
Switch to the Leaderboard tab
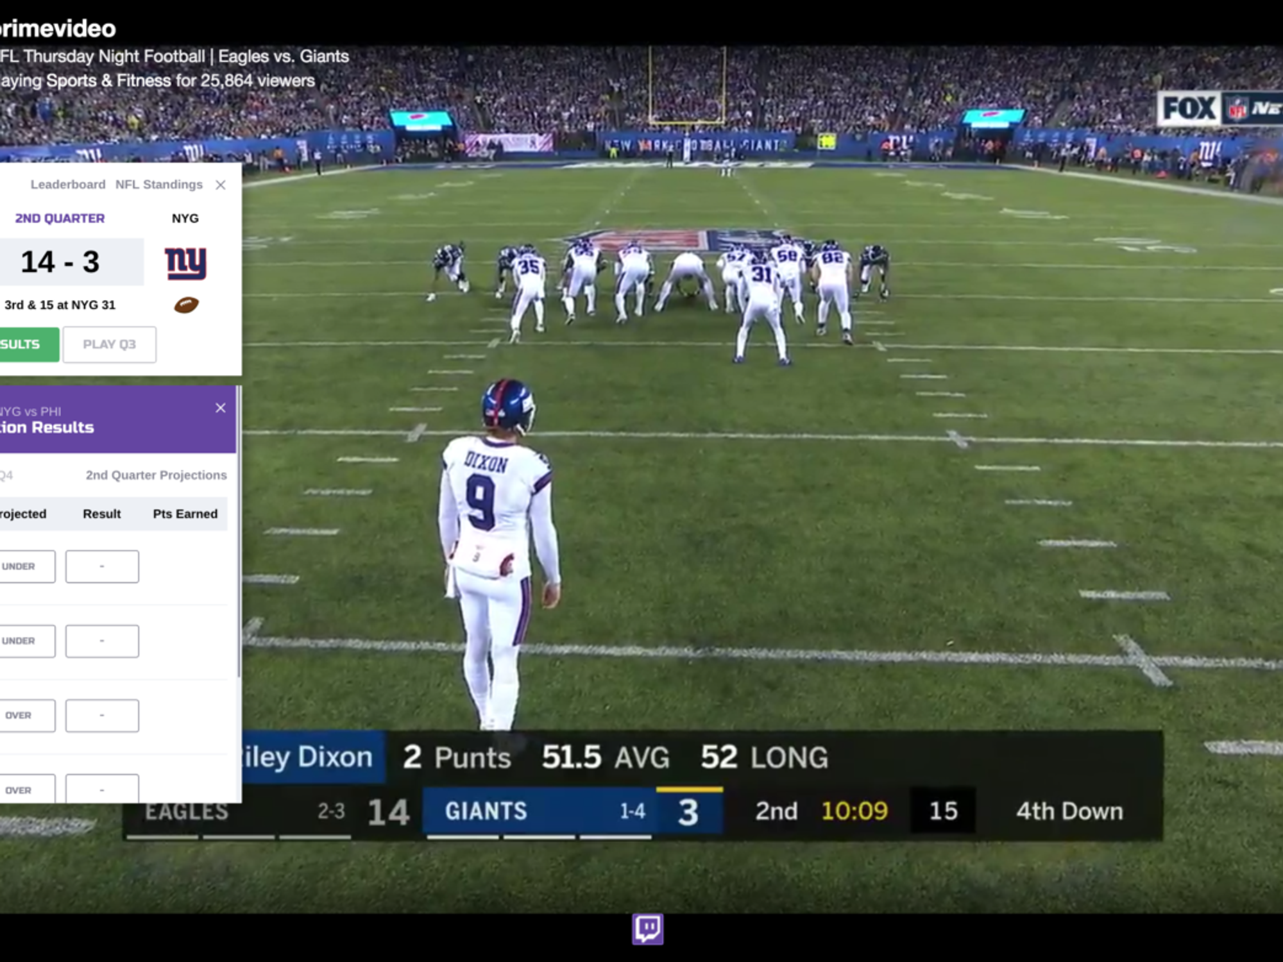[67, 184]
